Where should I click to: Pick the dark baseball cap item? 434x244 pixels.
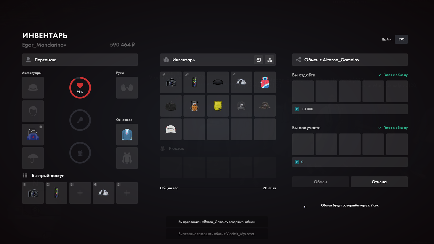point(241,106)
